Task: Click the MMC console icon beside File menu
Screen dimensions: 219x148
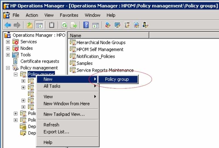Action: (x=7, y=15)
